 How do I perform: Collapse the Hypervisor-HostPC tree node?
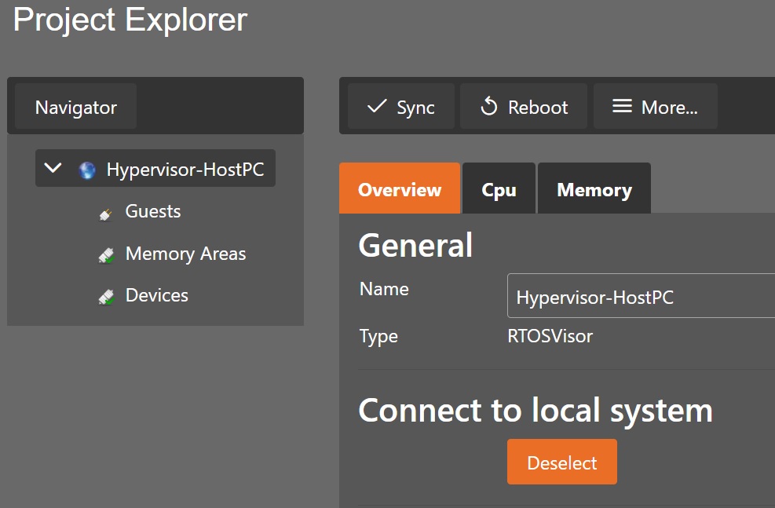click(53, 167)
